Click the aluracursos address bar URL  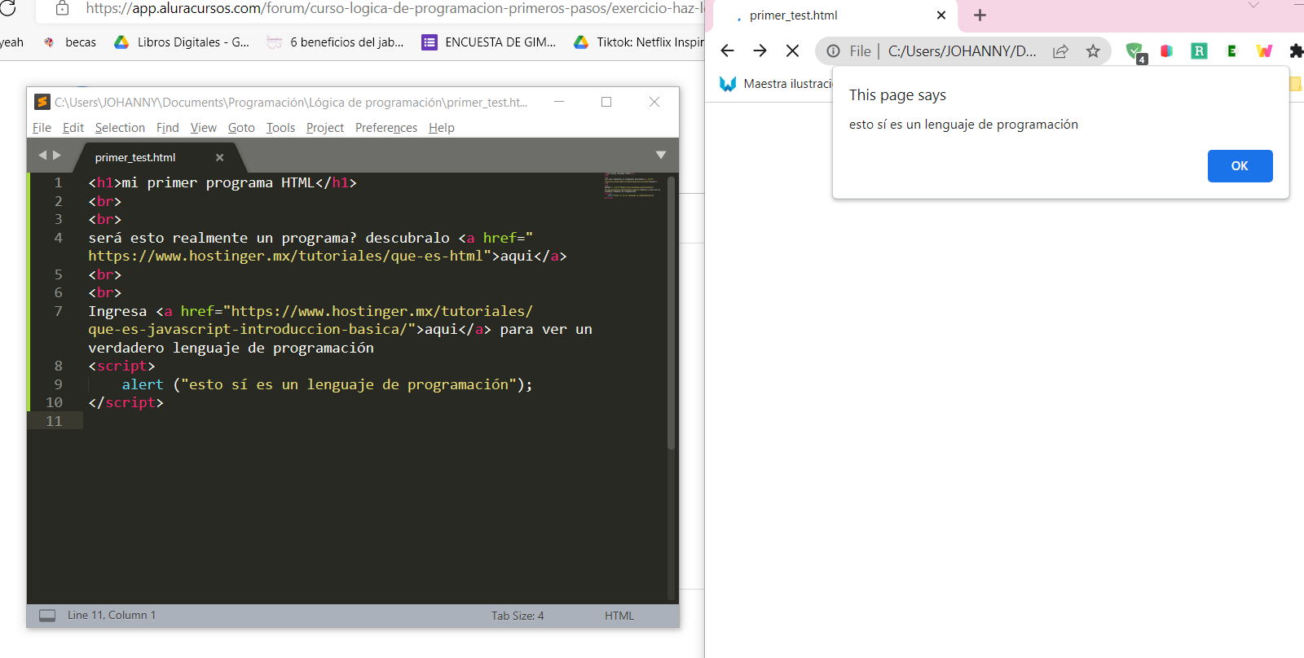tap(395, 8)
